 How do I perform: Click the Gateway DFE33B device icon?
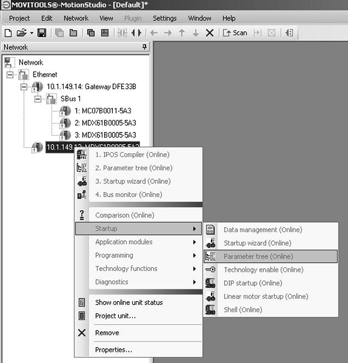tap(37, 87)
